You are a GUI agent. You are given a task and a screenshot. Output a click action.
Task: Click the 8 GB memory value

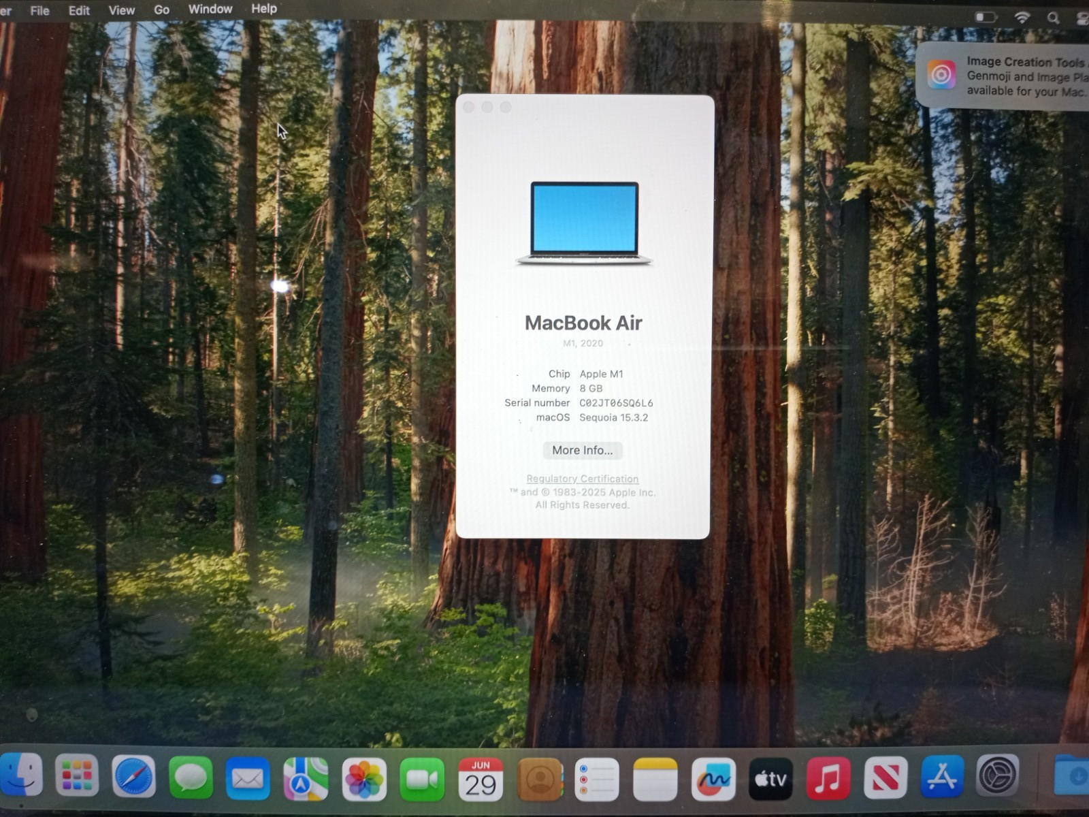(x=591, y=388)
